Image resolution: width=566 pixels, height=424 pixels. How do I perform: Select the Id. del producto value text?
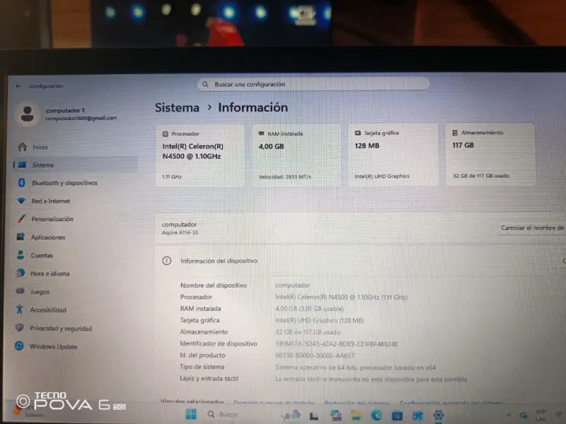pos(315,355)
